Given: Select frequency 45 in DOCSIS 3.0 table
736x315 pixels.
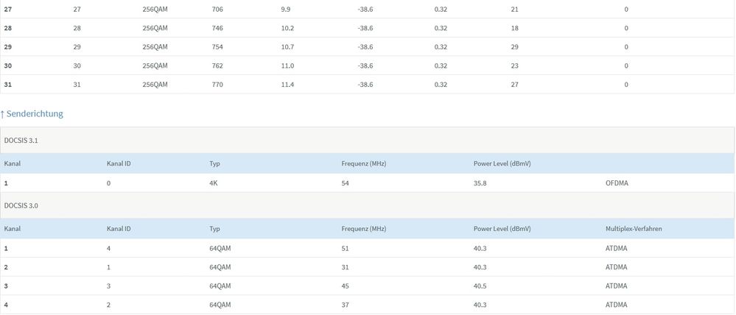Looking at the screenshot, I should (x=346, y=286).
